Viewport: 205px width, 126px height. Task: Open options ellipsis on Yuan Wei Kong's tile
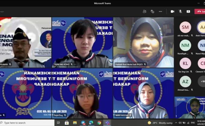(75, 64)
